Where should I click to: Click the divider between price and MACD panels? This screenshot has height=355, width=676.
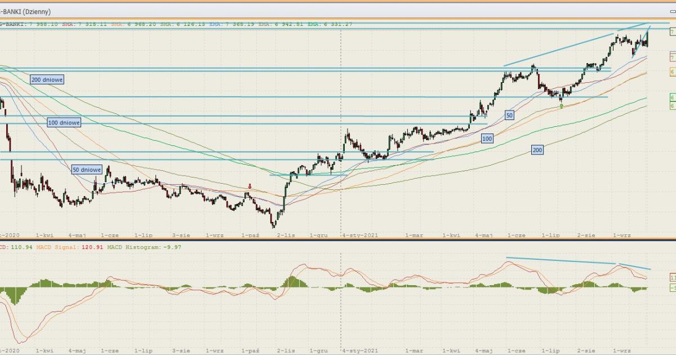click(338, 240)
